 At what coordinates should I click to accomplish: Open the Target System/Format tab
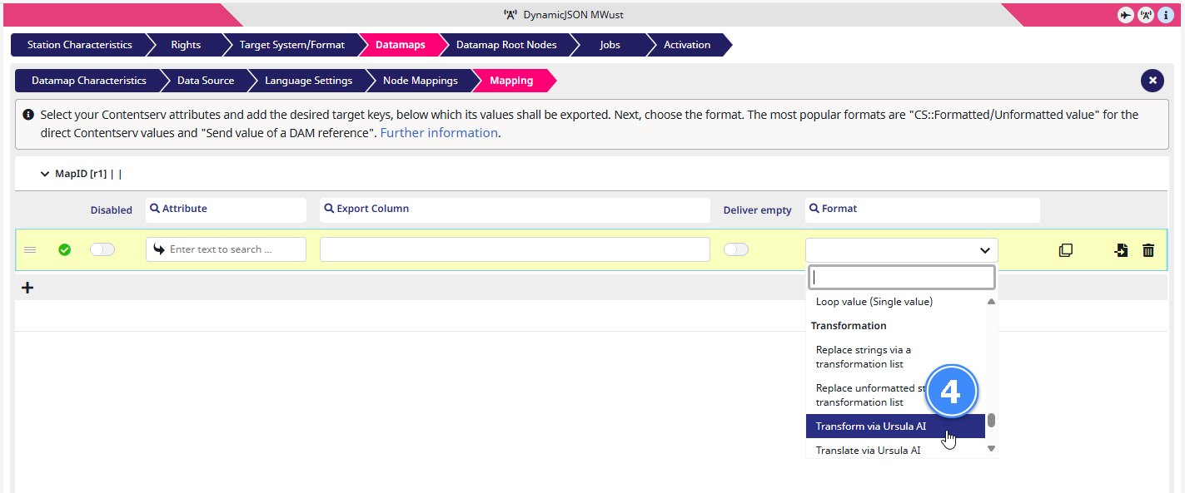pyautogui.click(x=292, y=45)
